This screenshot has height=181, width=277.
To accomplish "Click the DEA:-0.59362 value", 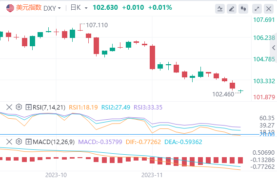I will [x=183, y=142].
